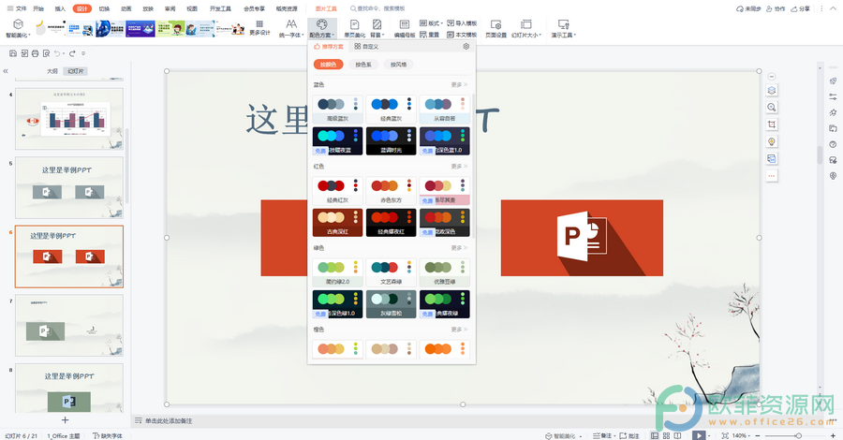The height and width of the screenshot is (440, 843).
Task: Click the 分享 share button
Action: tap(801, 8)
